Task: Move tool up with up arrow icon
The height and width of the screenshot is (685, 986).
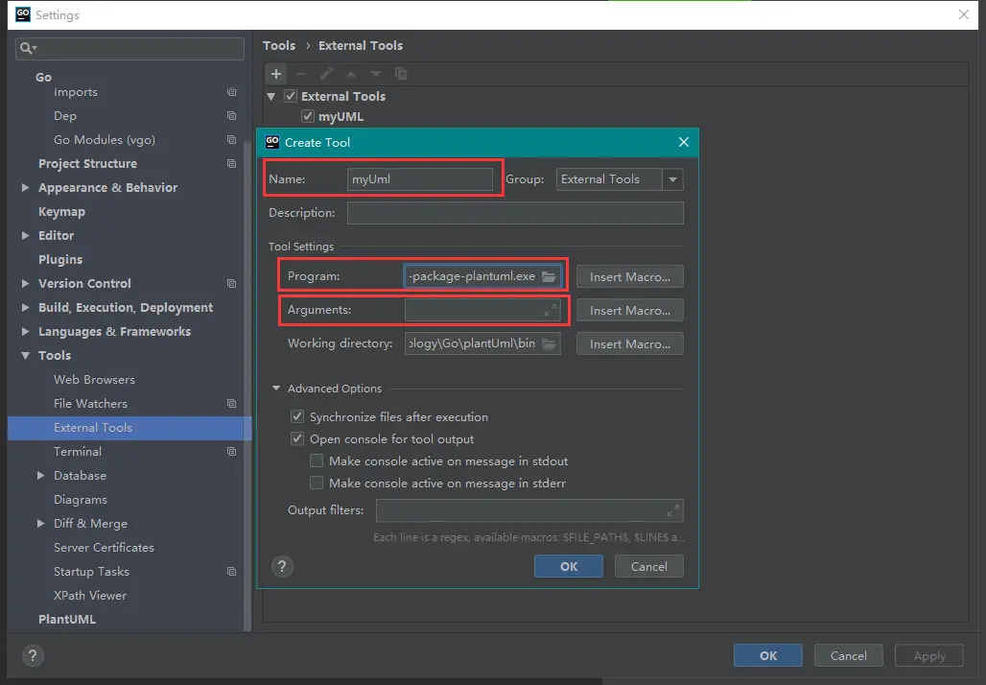Action: 351,74
